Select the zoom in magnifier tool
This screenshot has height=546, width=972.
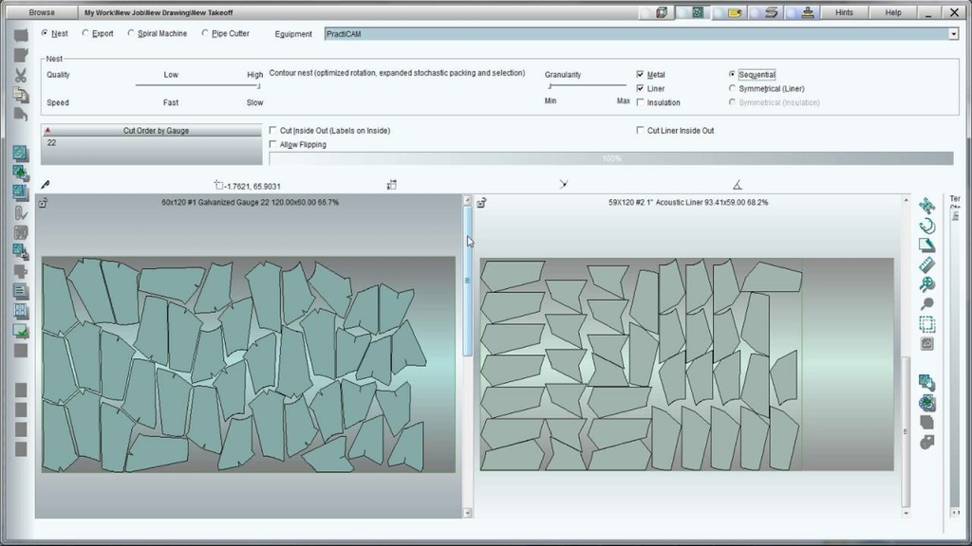click(927, 284)
